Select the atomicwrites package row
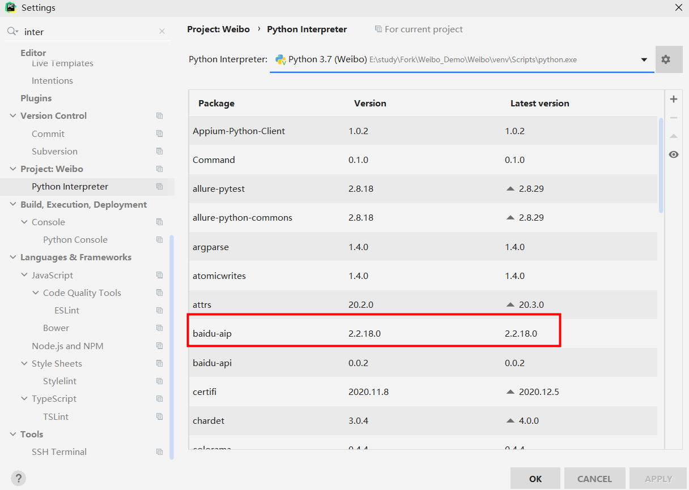689x490 pixels. click(423, 276)
